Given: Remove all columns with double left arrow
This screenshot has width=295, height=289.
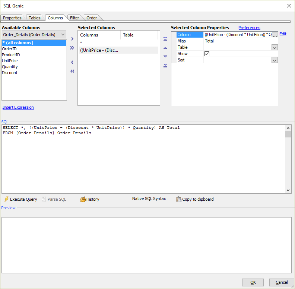Looking at the screenshot, I should coord(72,71).
